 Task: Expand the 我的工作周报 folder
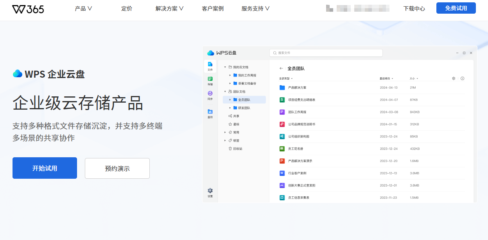click(230, 75)
